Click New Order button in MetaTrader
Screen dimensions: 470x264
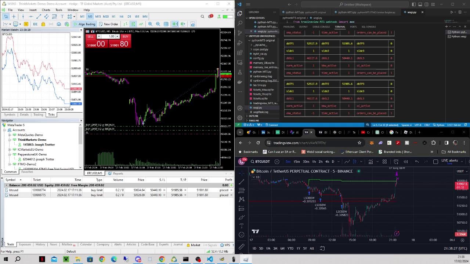point(109,24)
